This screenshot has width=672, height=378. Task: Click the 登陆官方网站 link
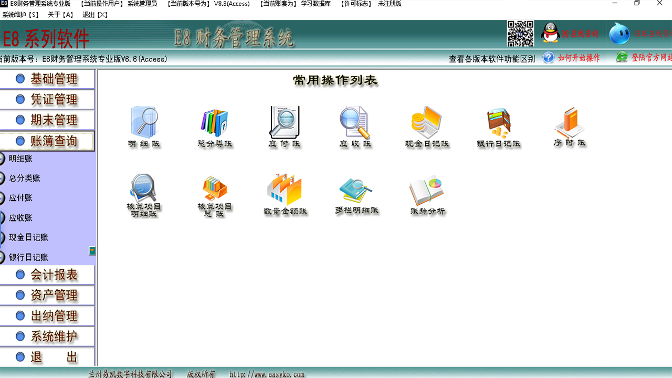pos(648,59)
